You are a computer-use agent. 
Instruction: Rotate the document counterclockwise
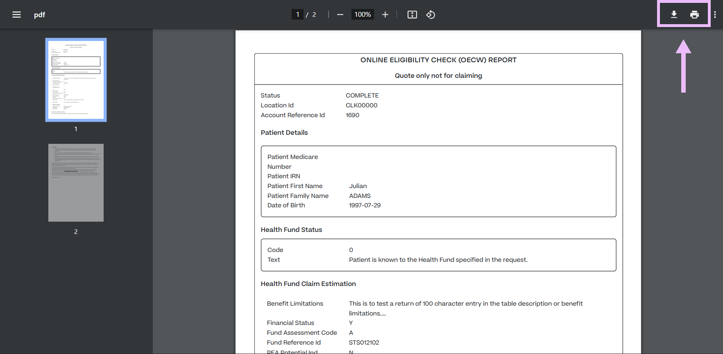tap(431, 15)
